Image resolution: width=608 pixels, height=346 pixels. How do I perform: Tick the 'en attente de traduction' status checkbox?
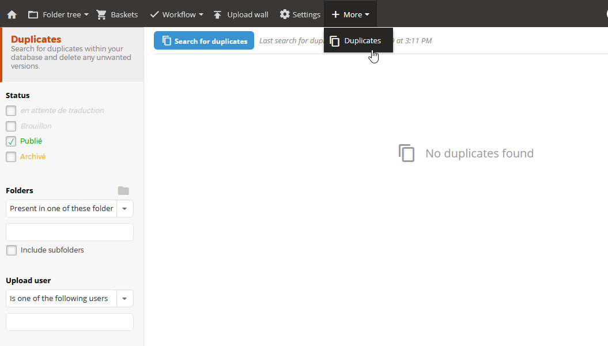tap(11, 111)
